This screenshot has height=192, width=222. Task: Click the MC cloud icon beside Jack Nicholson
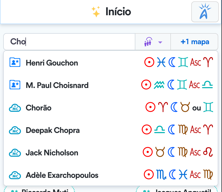[15, 153]
